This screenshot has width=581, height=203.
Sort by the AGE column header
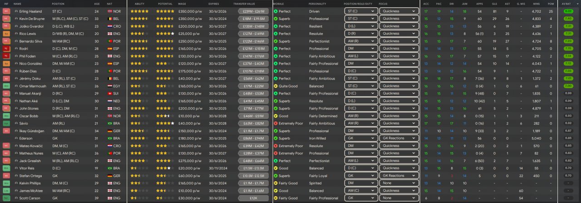97,4
